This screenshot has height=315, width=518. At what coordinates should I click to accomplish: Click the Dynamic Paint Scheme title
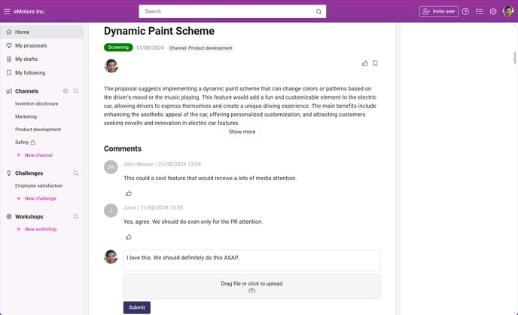[x=159, y=31]
